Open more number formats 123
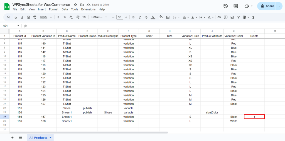This screenshot has width=285, height=141. coord(84,17)
